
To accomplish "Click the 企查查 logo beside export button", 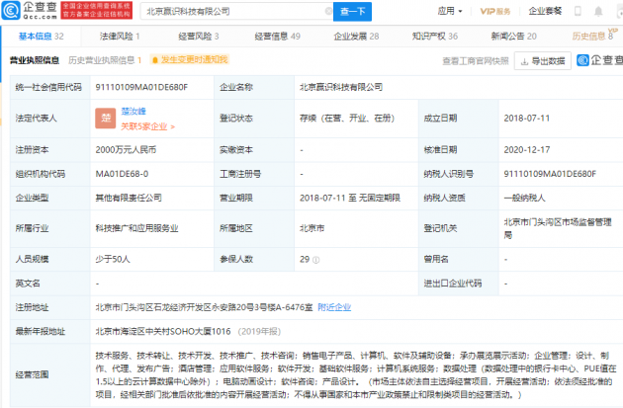I will (x=599, y=60).
